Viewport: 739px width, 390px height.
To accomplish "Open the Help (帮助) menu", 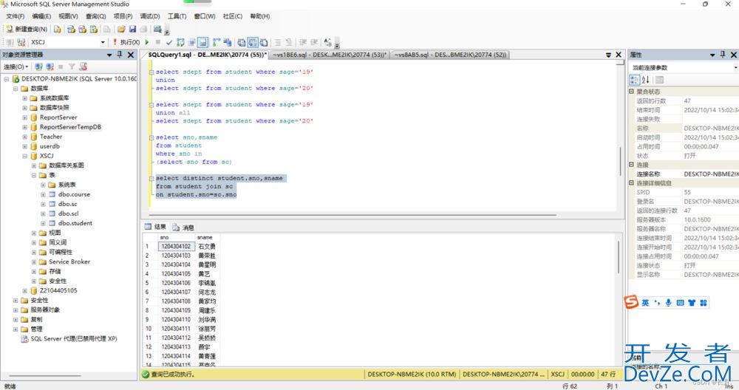I will point(259,16).
